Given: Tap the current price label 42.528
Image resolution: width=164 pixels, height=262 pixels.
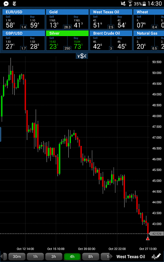Looking at the screenshot, I should pyautogui.click(x=156, y=233).
